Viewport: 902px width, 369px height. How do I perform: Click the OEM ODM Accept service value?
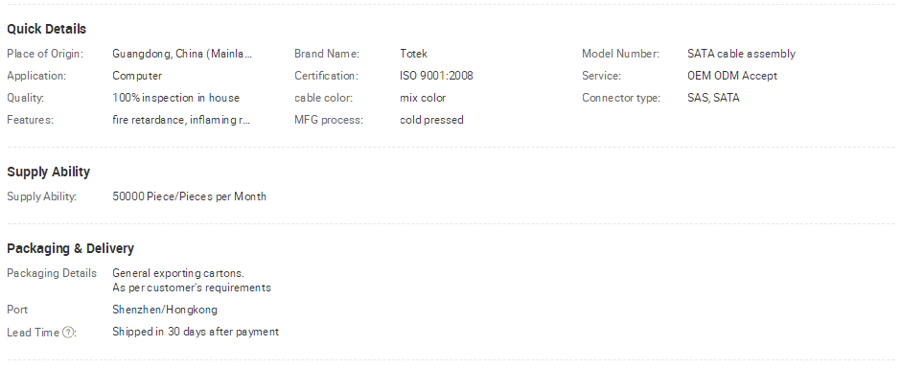click(731, 76)
